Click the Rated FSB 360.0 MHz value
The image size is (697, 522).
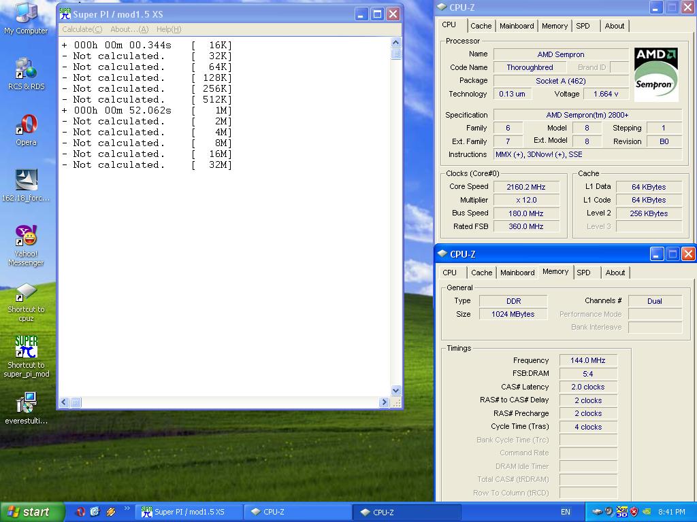point(526,226)
